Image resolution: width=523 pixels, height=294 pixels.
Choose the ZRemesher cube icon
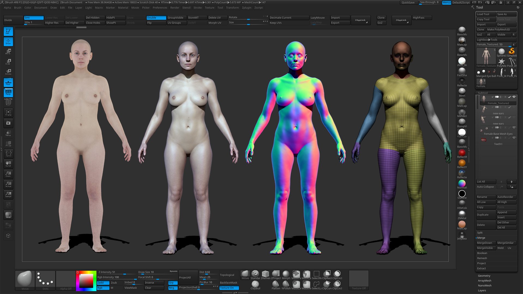265,274
